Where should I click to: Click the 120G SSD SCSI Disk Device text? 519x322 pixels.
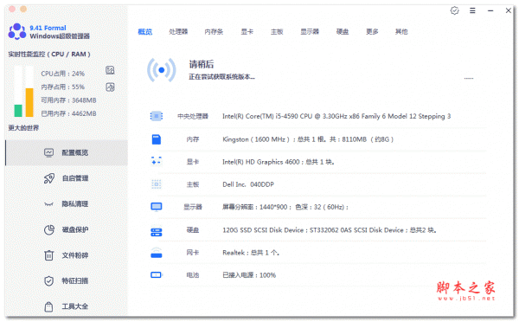click(x=330, y=230)
